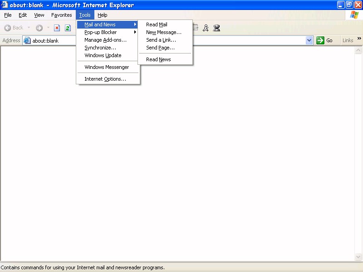Click the Refresh page icon
Screen dimensions: 363x272
coord(68,28)
